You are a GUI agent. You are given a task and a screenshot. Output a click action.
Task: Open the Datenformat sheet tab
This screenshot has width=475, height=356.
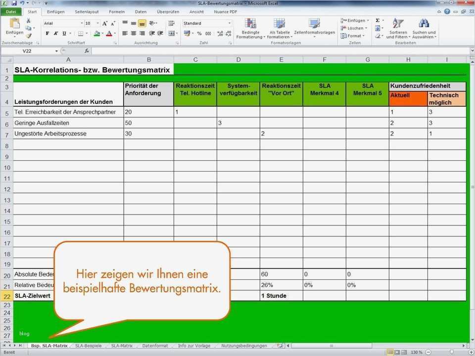point(155,346)
